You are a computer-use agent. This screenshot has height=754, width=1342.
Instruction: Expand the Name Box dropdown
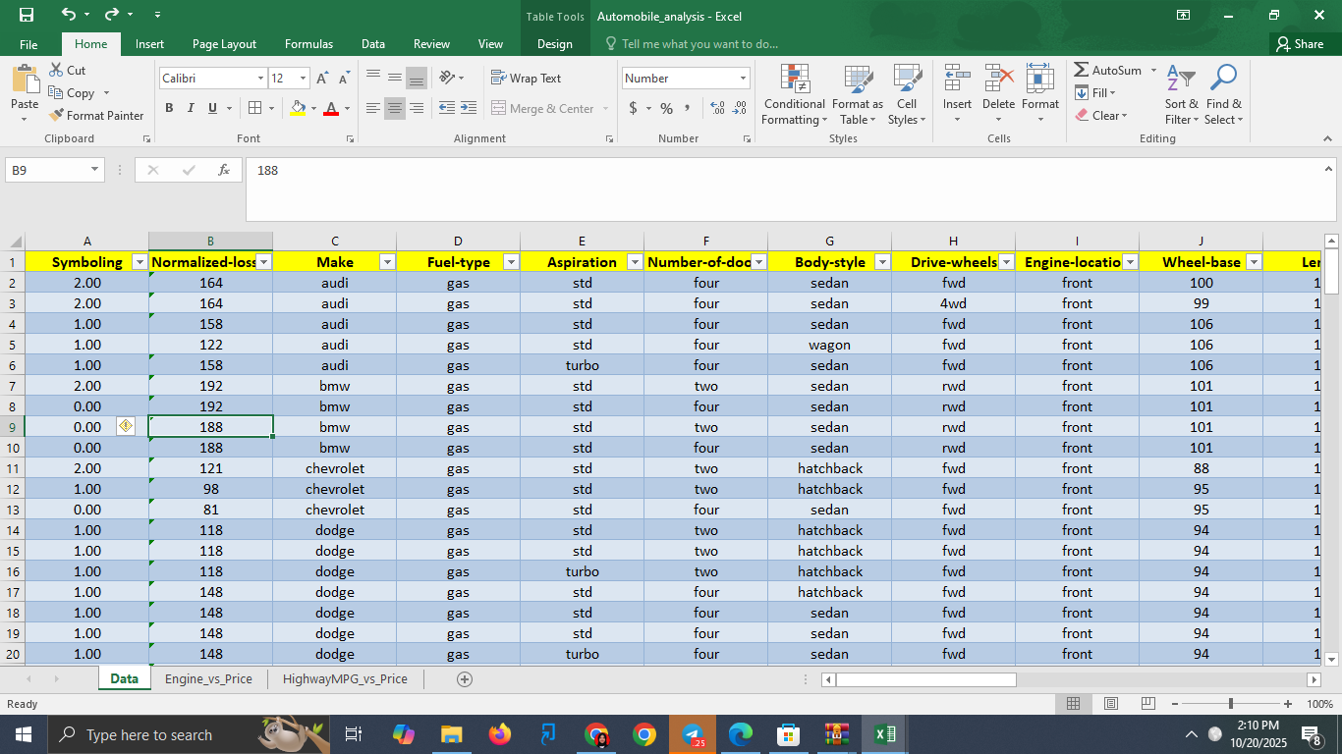point(95,170)
